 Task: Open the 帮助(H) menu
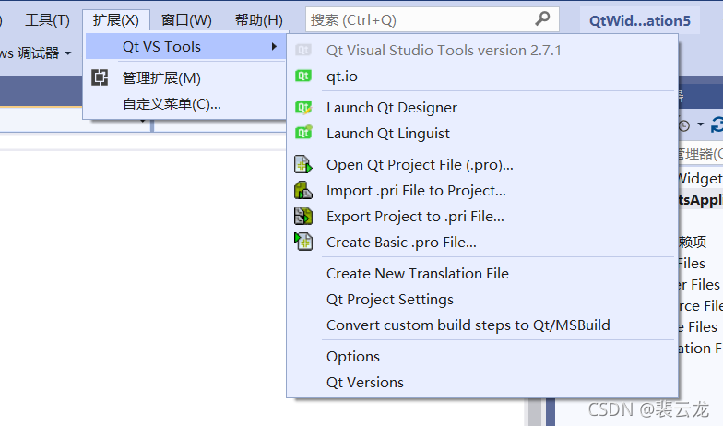point(258,20)
